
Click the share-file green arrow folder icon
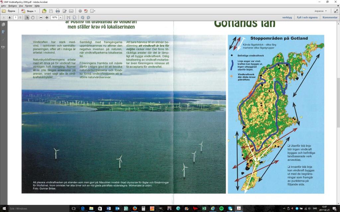click(44, 11)
